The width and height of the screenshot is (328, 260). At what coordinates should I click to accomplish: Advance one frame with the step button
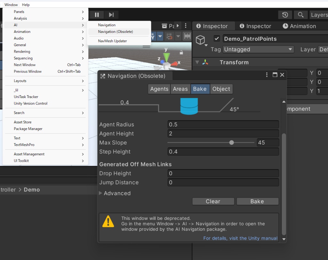pyautogui.click(x=111, y=15)
